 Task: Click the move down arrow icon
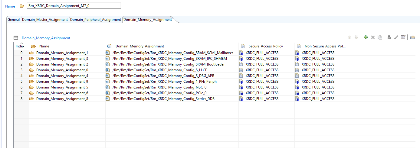point(356,37)
